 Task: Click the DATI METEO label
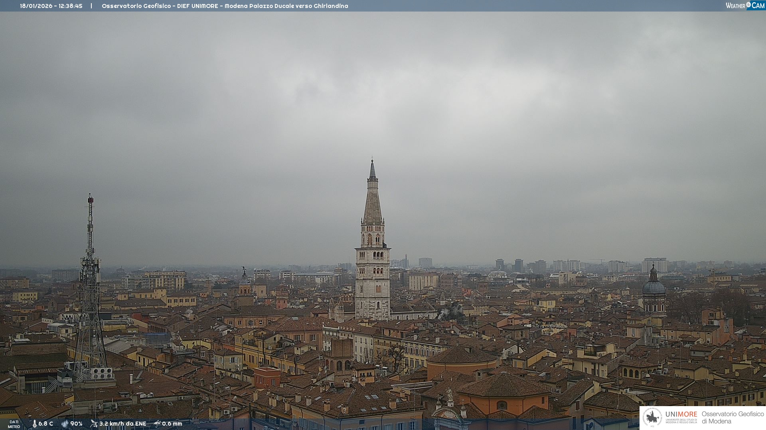pyautogui.click(x=14, y=424)
